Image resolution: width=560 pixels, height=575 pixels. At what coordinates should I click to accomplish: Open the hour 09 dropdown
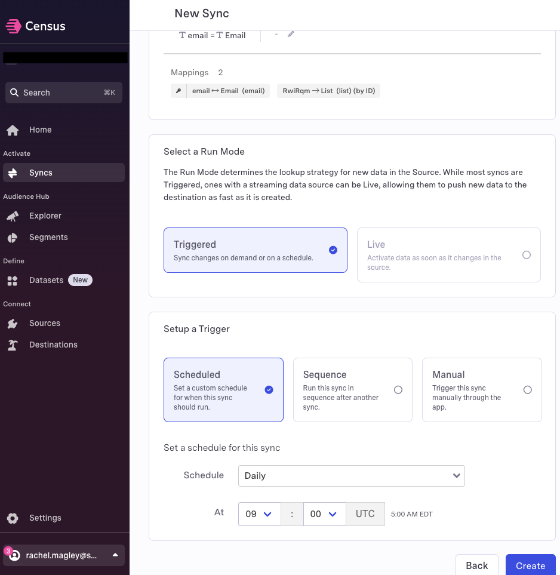259,514
